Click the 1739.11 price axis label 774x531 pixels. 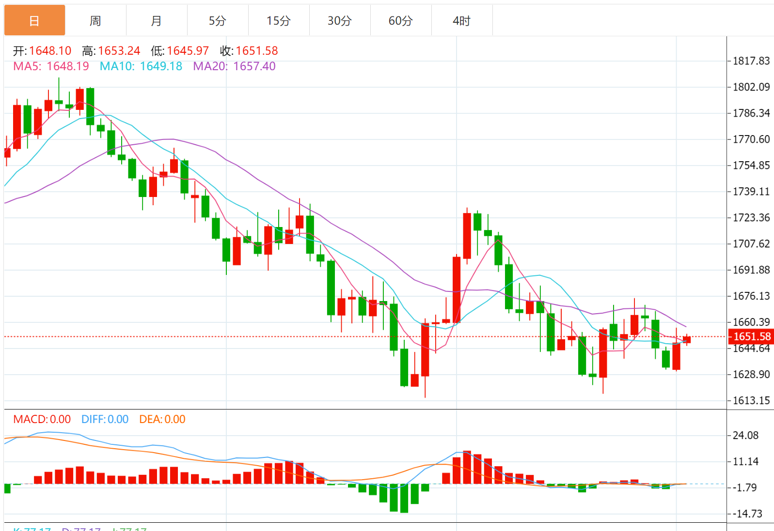(751, 192)
